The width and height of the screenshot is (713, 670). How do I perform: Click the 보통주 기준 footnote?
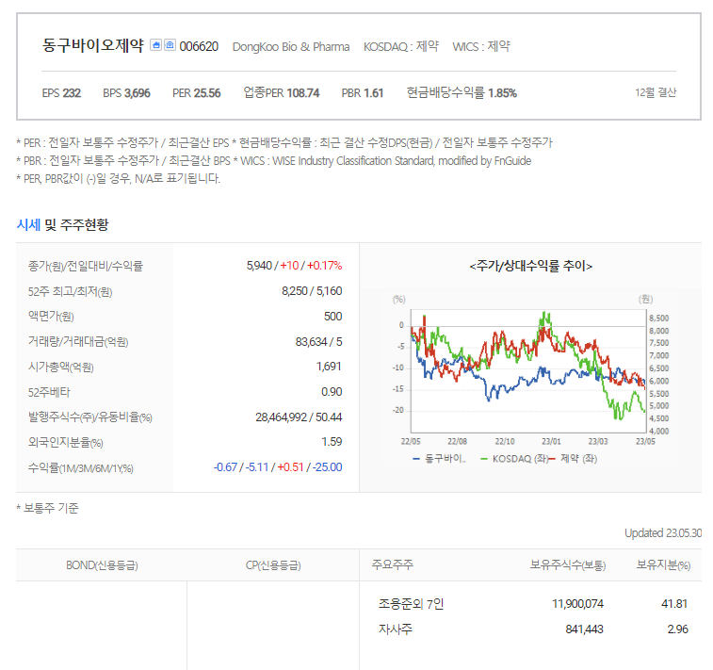tap(47, 508)
